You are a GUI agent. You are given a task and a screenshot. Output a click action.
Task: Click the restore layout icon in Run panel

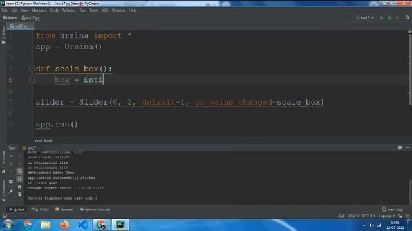(11, 181)
